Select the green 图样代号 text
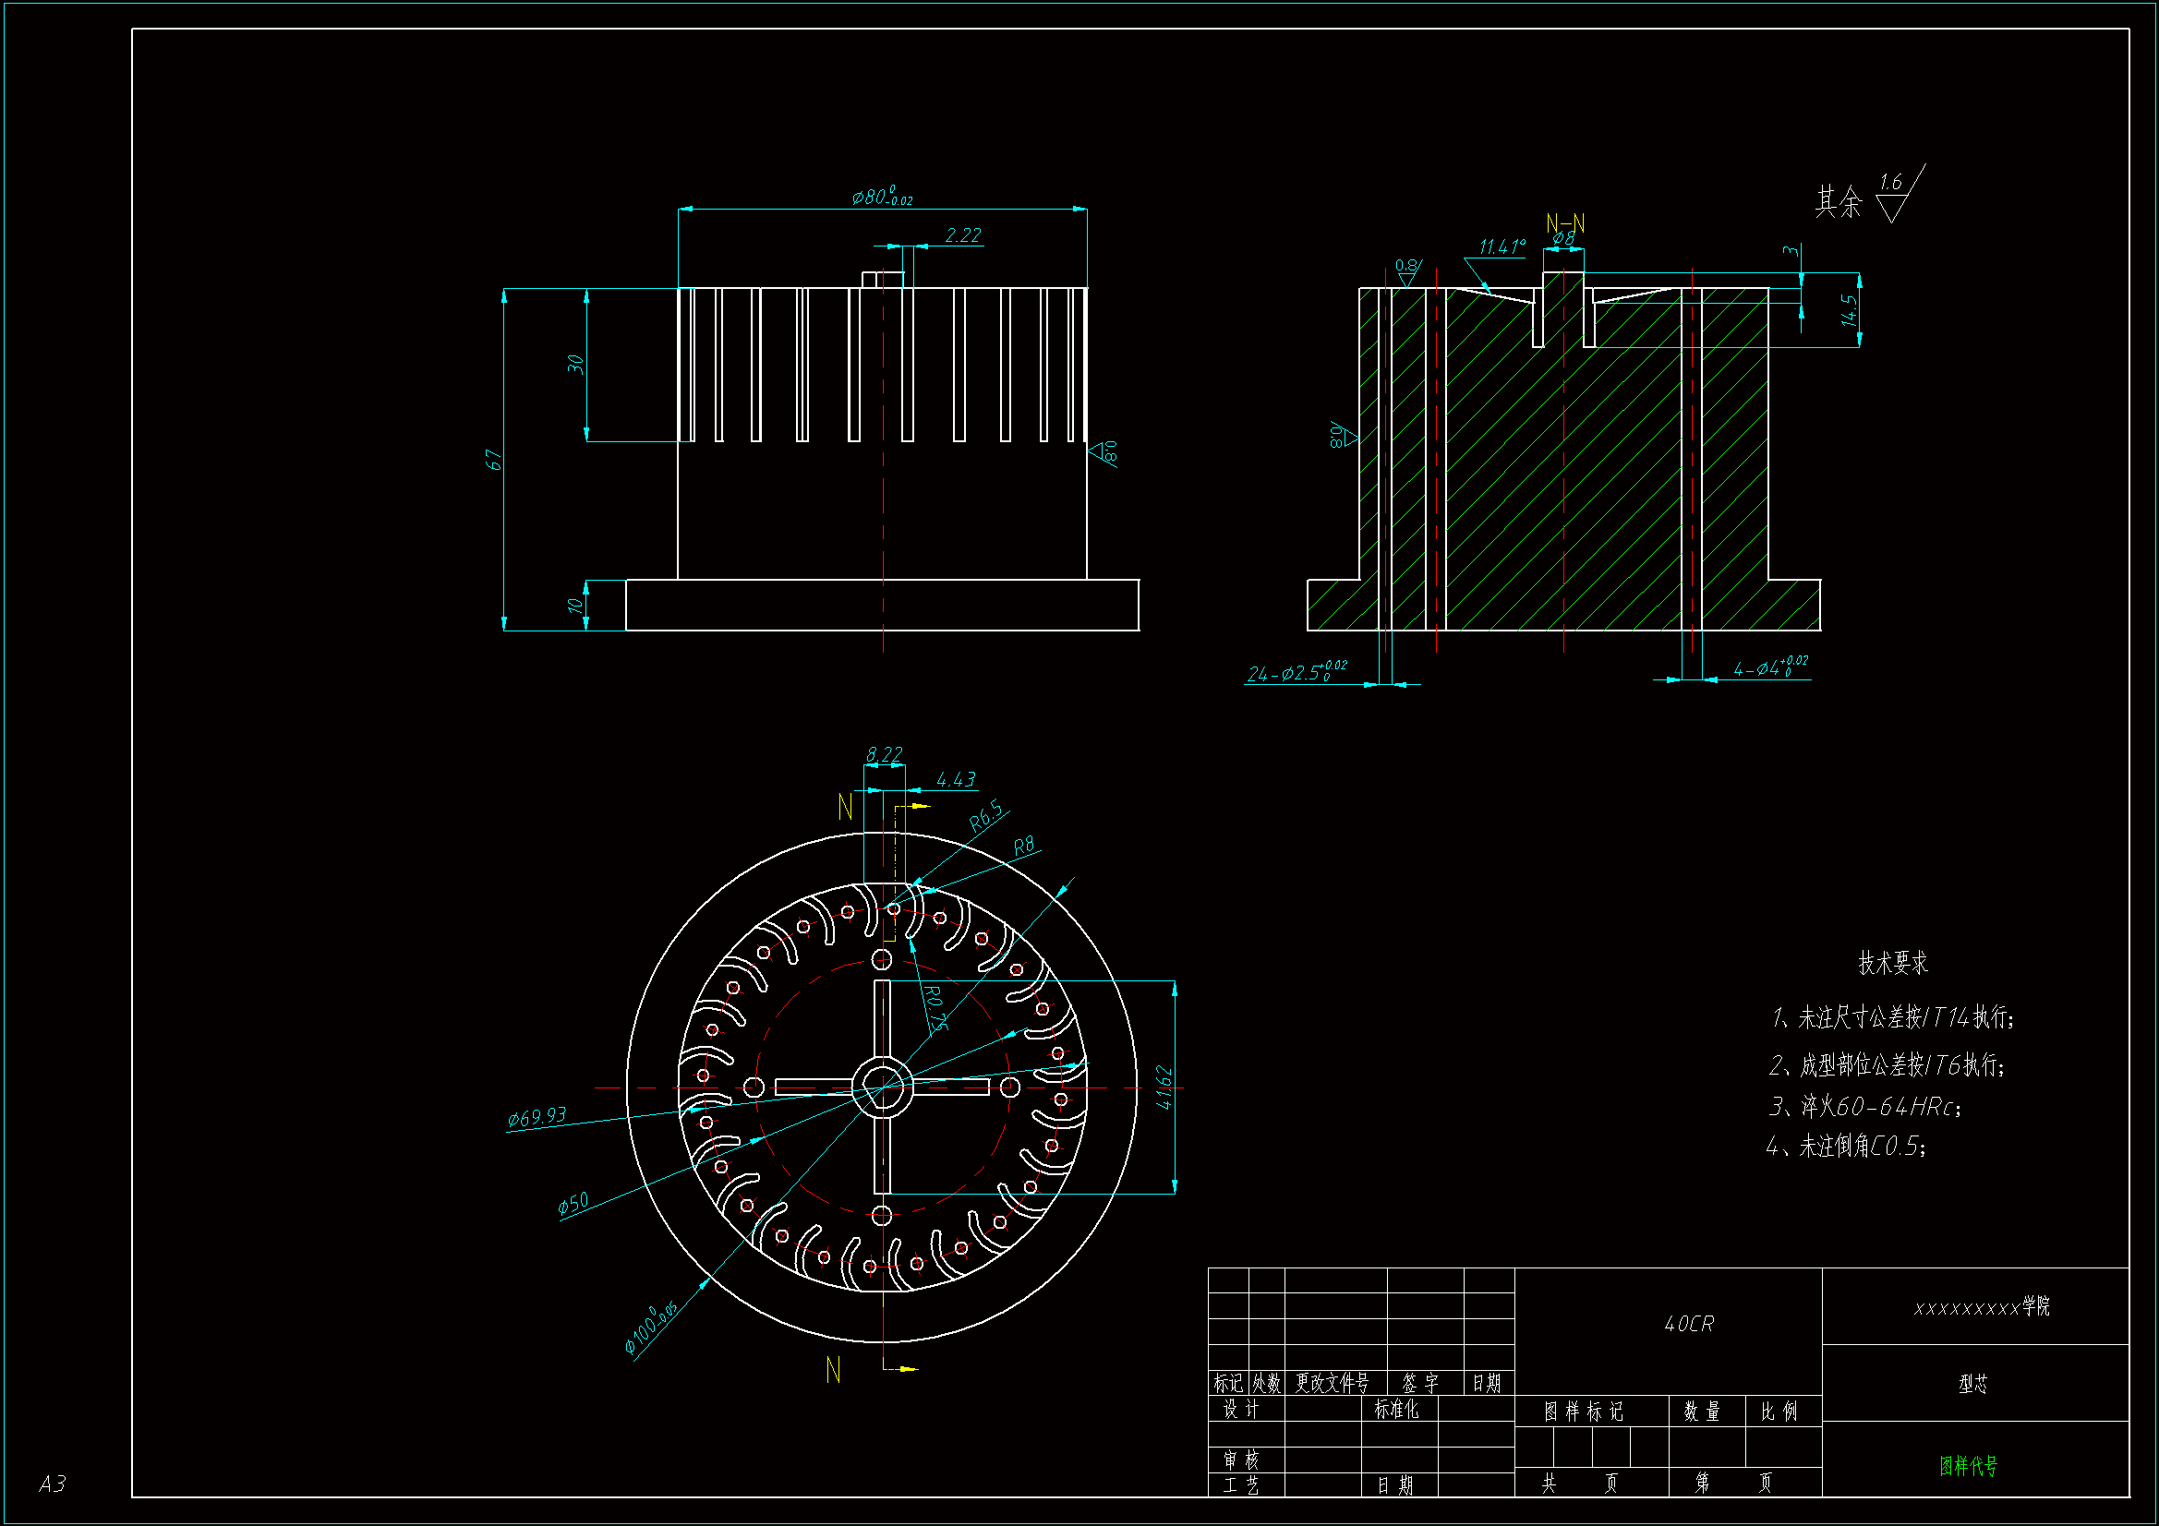Screen dimensions: 2159x1526 click(1968, 1466)
